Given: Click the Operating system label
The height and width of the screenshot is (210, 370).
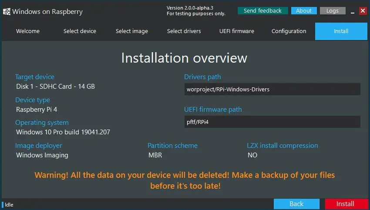Looking at the screenshot, I should (x=42, y=123).
